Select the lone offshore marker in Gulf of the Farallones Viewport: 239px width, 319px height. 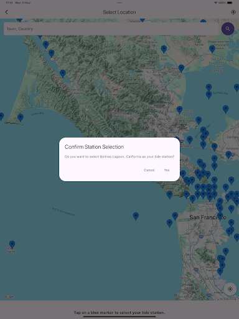click(136, 216)
